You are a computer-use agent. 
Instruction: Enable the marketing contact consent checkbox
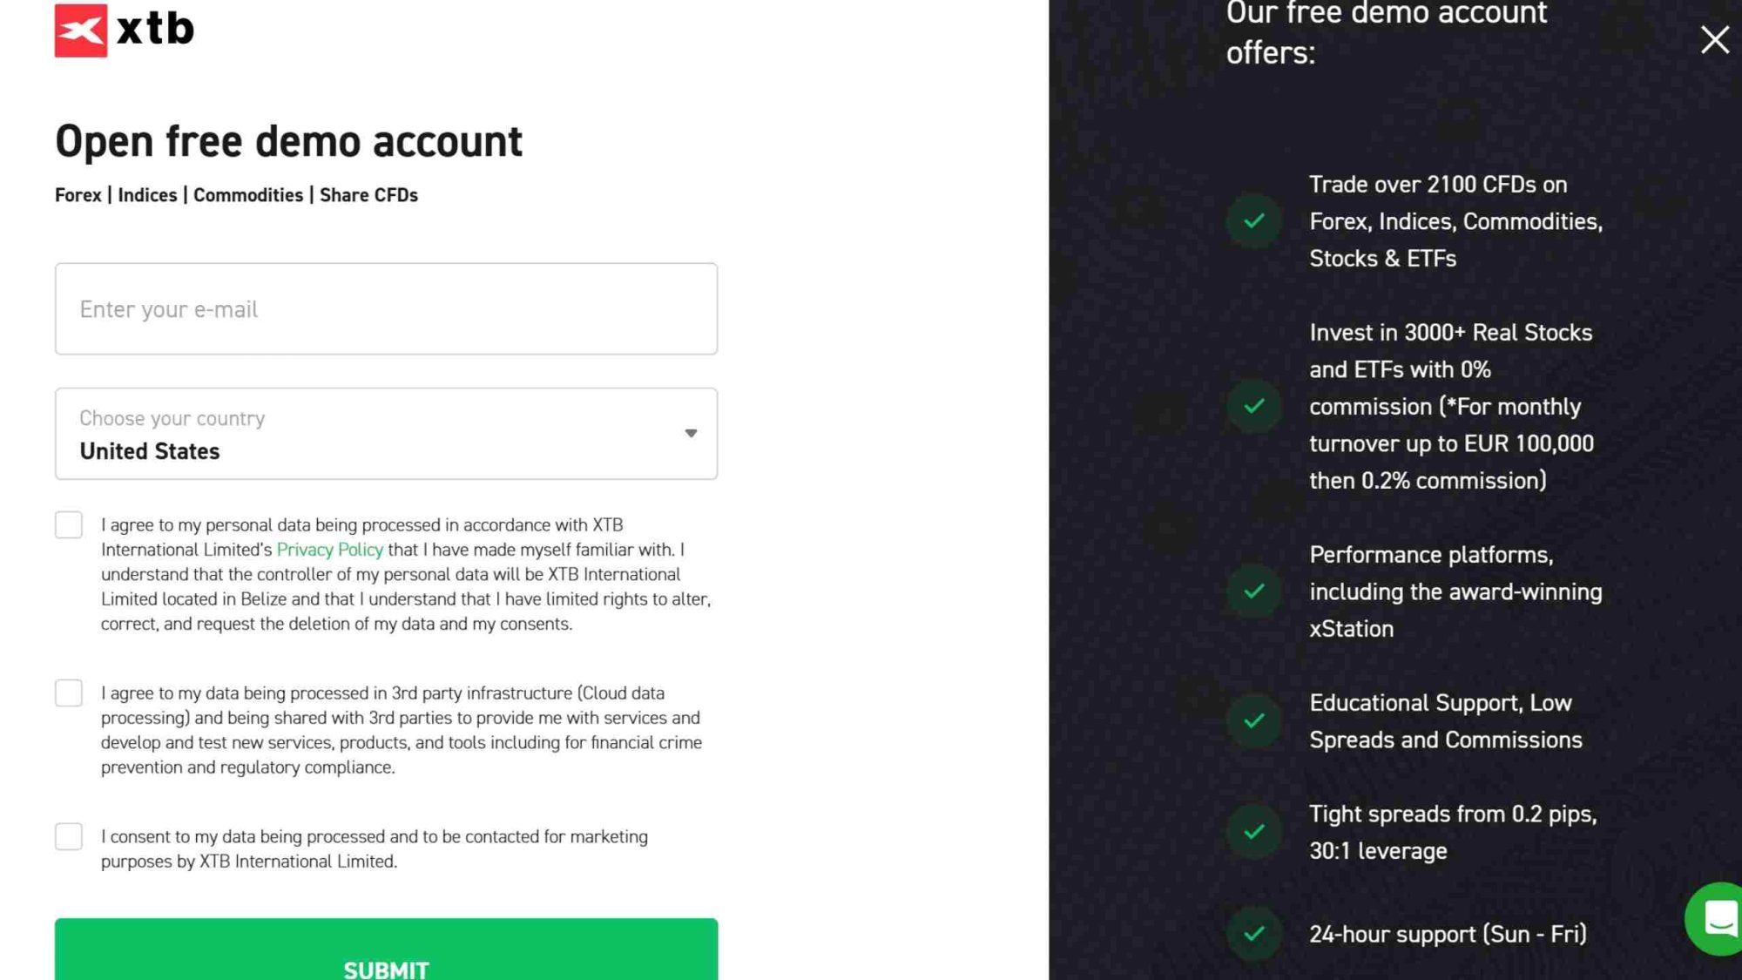(69, 837)
